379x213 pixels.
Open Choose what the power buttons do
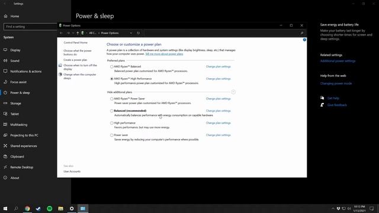78,53
